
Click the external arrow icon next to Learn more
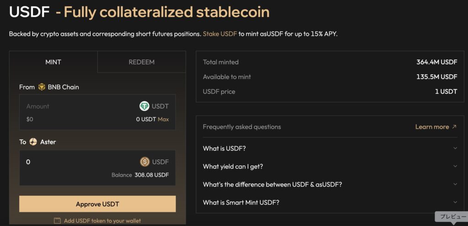tap(454, 127)
